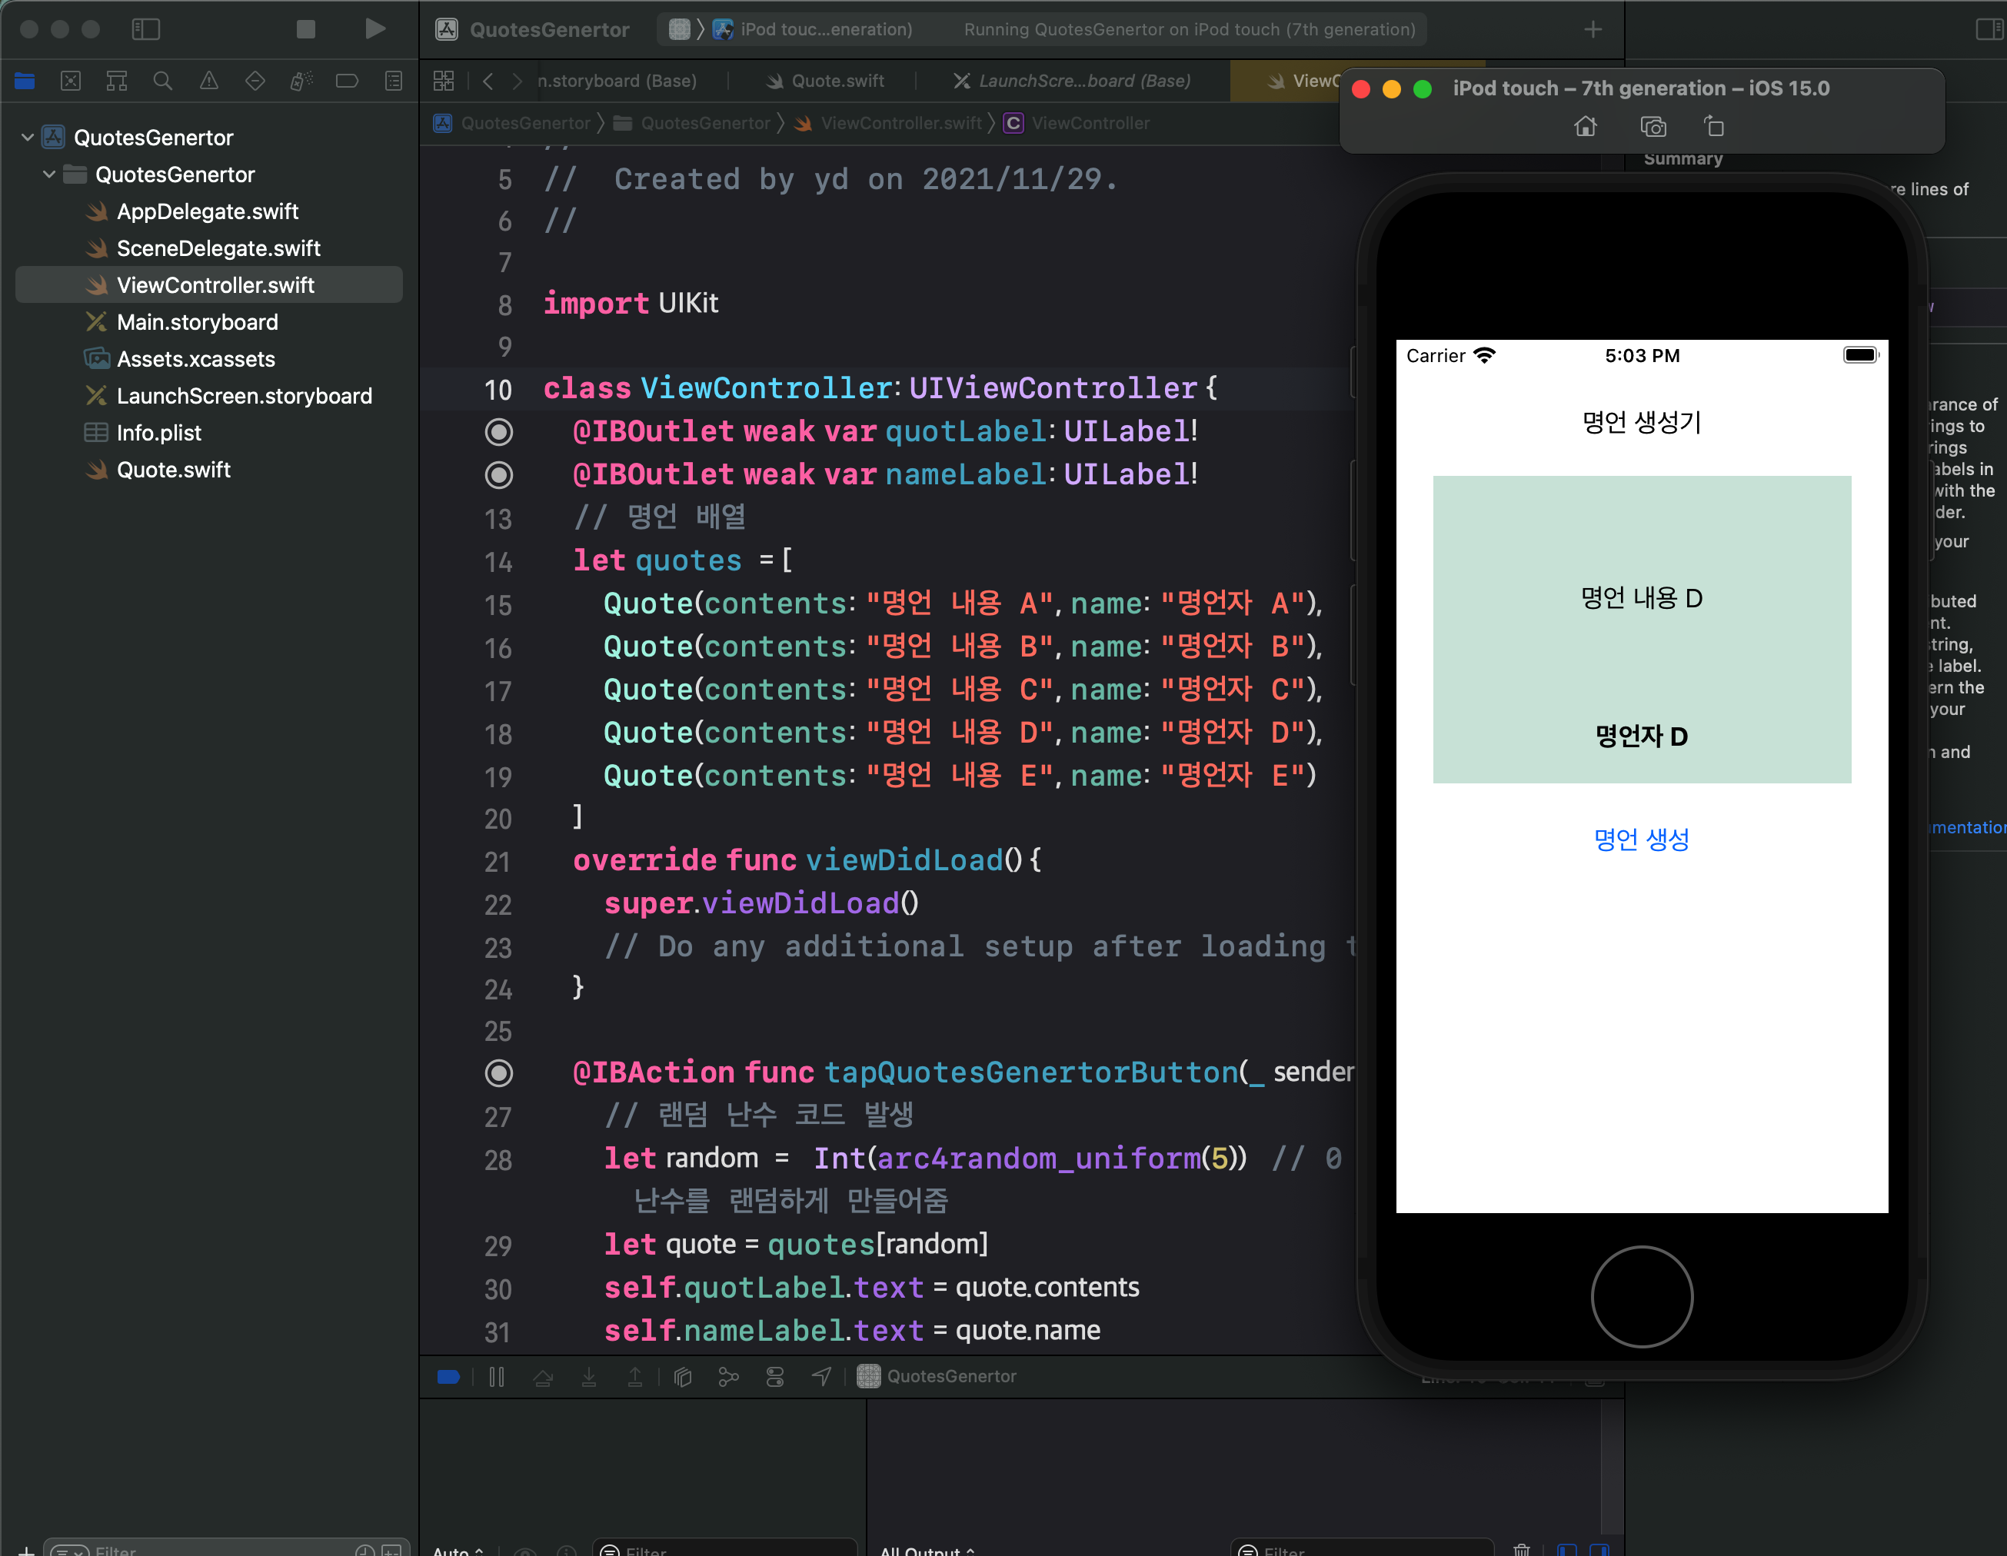Click the Stop button in Xcode toolbar
Viewport: 2007px width, 1556px height.
[x=306, y=29]
